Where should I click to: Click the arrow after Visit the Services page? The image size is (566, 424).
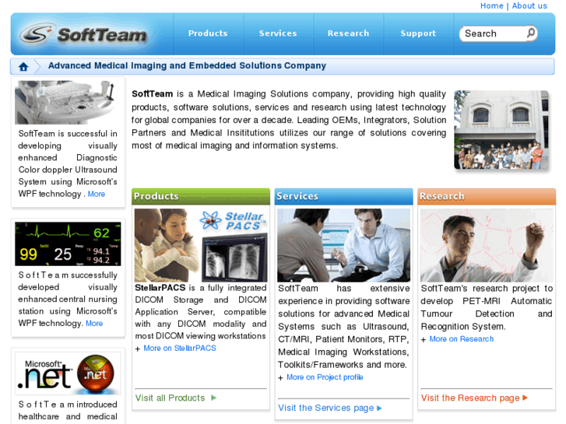(x=379, y=408)
